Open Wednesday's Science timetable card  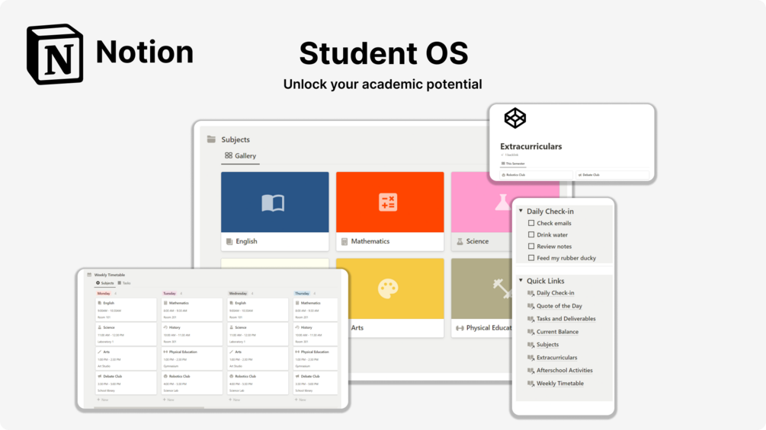point(258,334)
